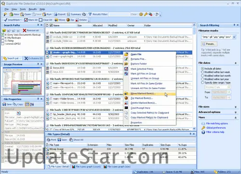Create a New project from toolbar
241x174 pixels.
[x=14, y=14]
